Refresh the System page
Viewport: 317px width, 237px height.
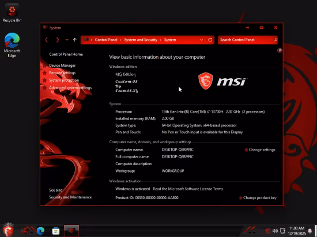[x=210, y=40]
